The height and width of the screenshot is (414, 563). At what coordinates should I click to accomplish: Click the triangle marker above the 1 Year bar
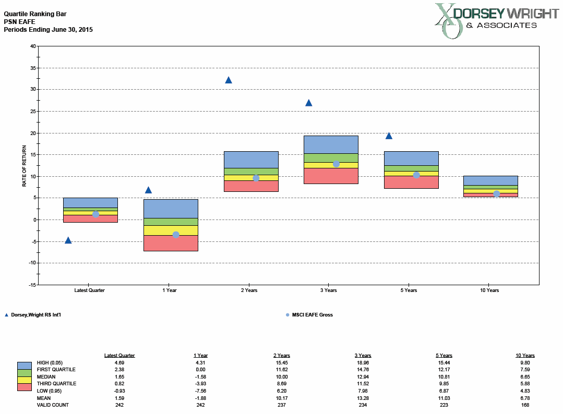(x=148, y=190)
